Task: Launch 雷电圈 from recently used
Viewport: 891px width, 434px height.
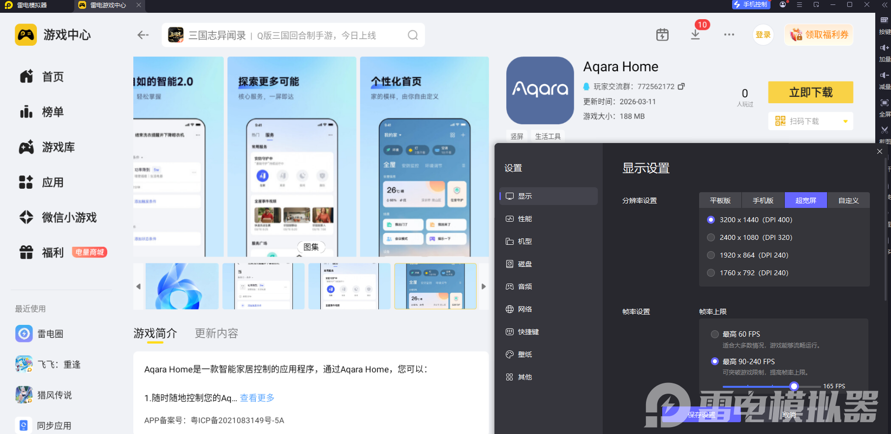Action: pyautogui.click(x=39, y=334)
